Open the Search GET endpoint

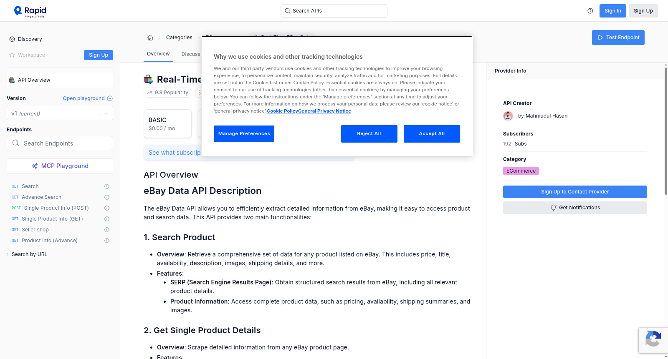coord(30,186)
